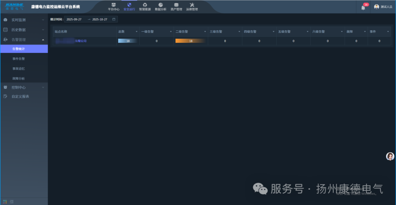Click the orange 二级告警 bar showing 18

pos(190,41)
